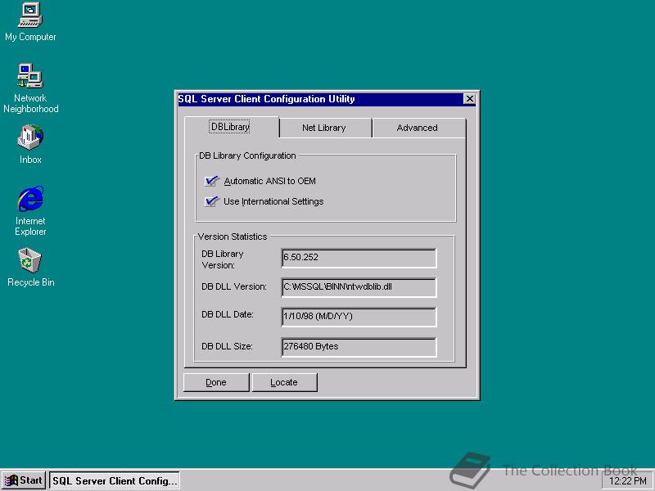Click the Done button

pyautogui.click(x=216, y=382)
